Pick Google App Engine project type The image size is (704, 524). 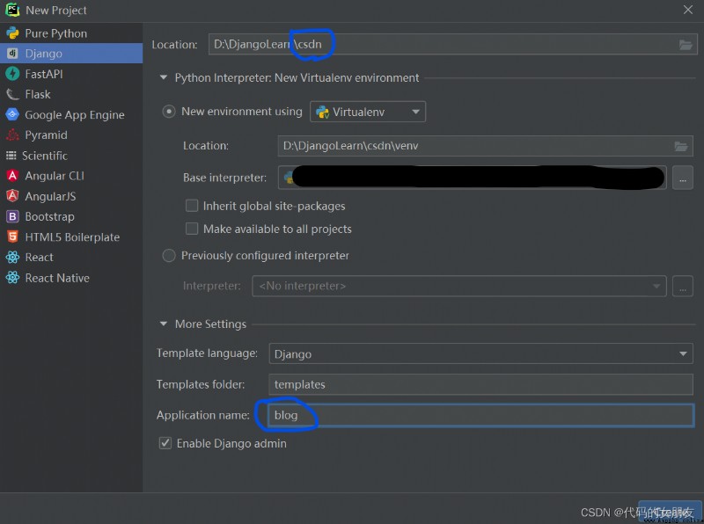point(71,115)
